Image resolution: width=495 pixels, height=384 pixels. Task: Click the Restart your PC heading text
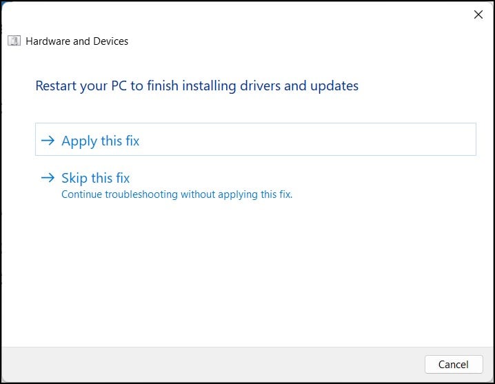tap(196, 86)
